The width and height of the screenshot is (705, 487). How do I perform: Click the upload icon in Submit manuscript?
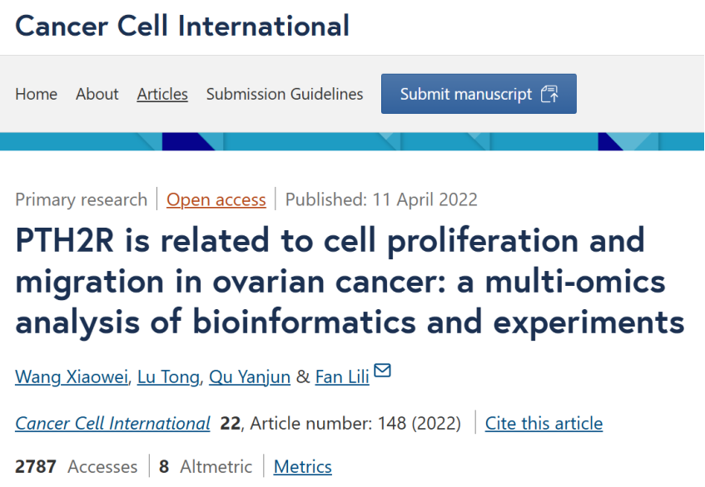point(549,94)
